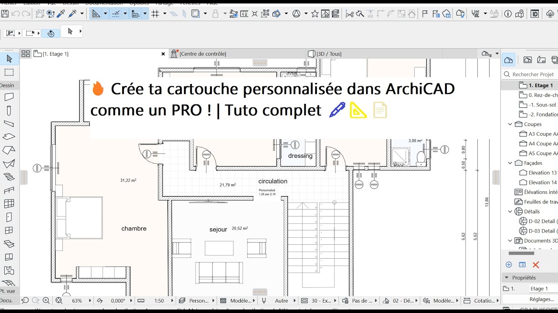Open the location map pin icon
The height and width of the screenshot is (313, 558).
(519, 14)
